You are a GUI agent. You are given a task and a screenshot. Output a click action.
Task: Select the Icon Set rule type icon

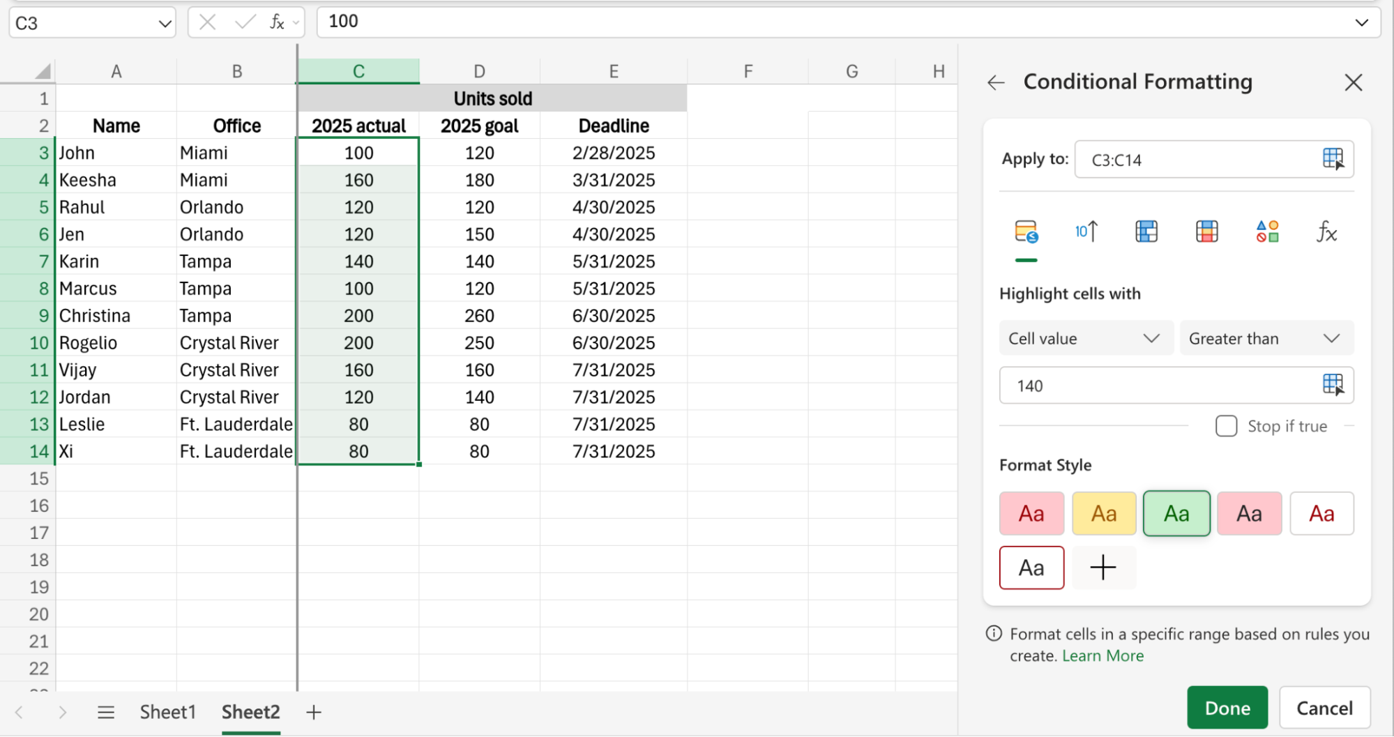(1267, 231)
